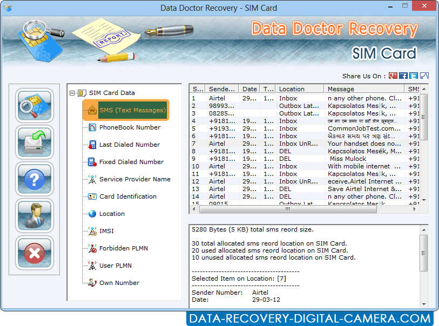Sort by the Sender column header
Image resolution: width=439 pixels, height=326 pixels.
(x=222, y=89)
